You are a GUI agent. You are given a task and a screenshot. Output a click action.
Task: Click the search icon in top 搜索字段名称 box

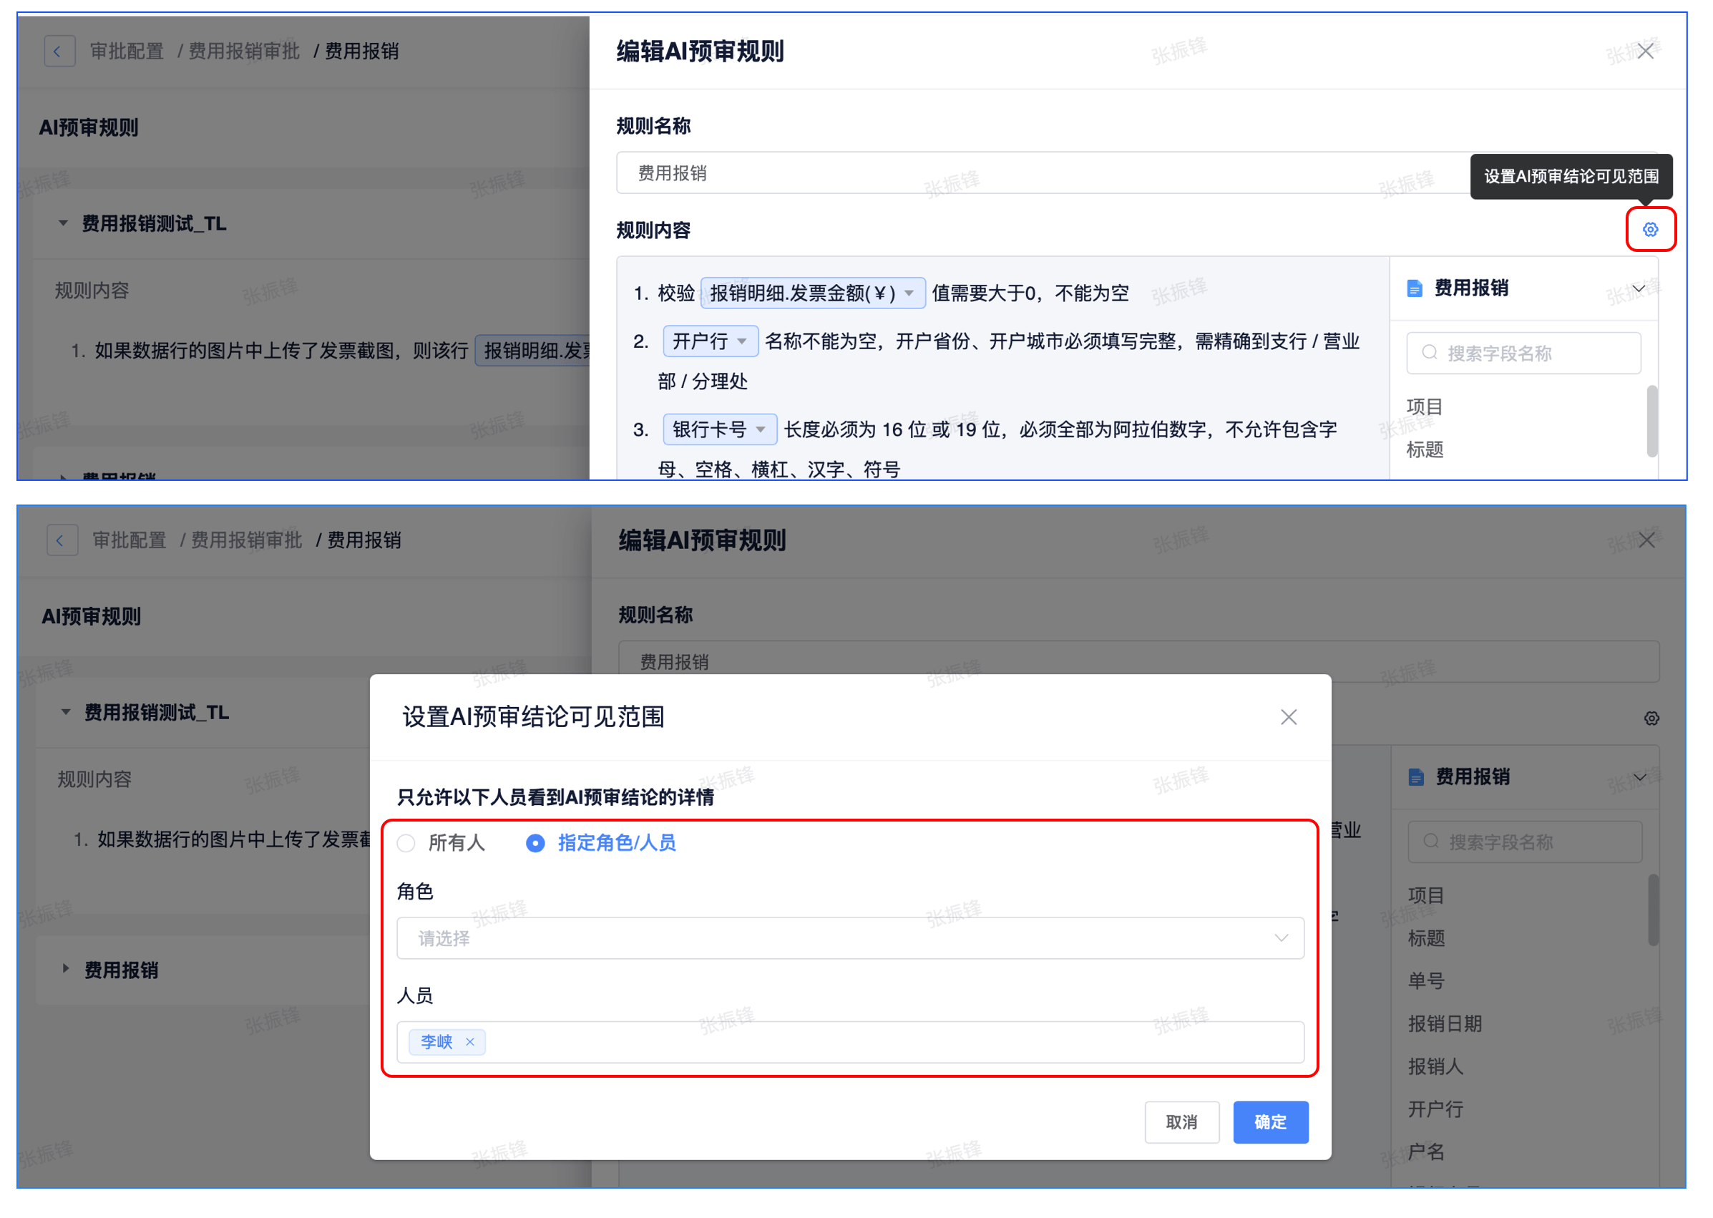(x=1429, y=353)
